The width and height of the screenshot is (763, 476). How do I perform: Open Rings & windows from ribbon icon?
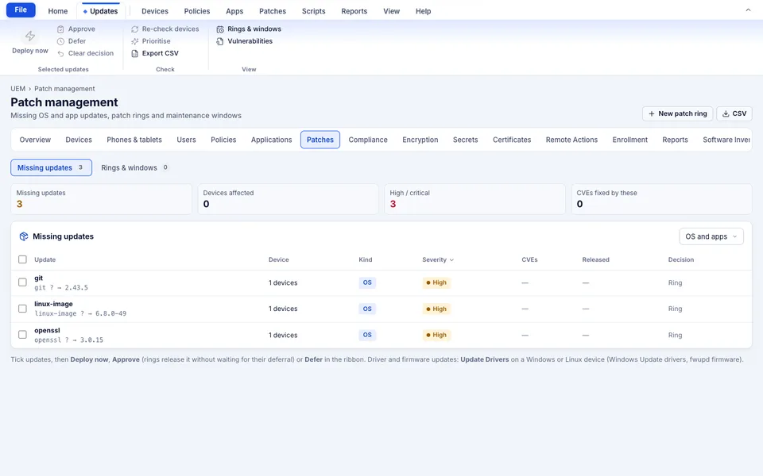(x=220, y=29)
